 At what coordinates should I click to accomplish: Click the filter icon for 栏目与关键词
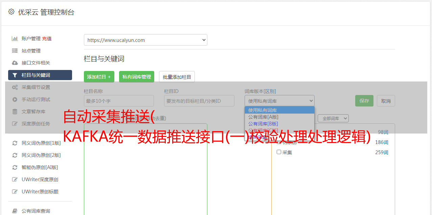point(15,75)
